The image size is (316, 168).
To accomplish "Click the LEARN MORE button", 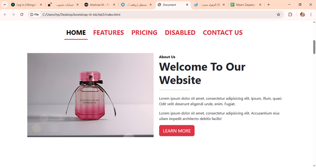I will coord(177,131).
